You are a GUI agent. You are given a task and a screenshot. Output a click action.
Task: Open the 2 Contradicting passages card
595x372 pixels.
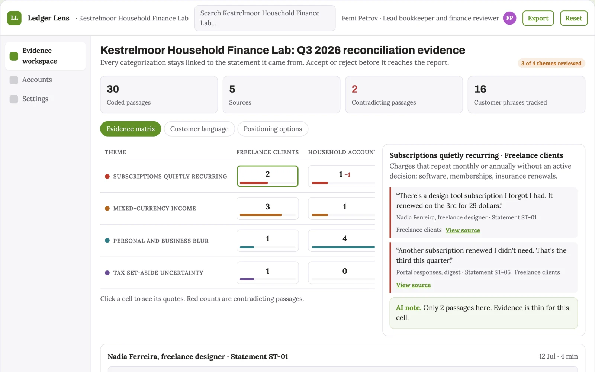click(x=404, y=94)
